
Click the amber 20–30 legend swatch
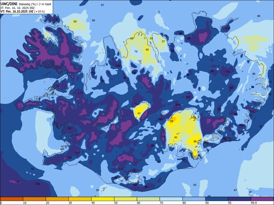pos(57,199)
